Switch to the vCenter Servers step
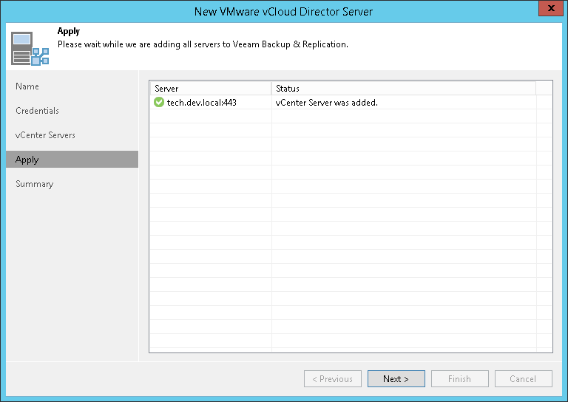 pyautogui.click(x=45, y=135)
